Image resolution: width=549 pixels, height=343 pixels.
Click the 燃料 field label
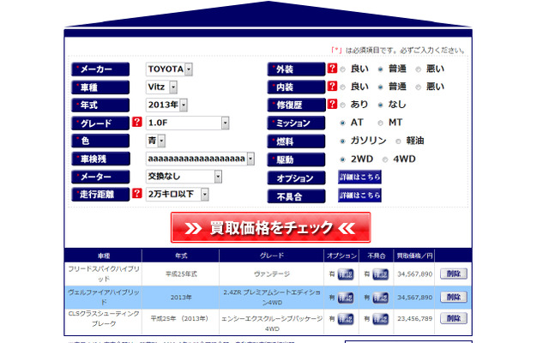pos(296,141)
